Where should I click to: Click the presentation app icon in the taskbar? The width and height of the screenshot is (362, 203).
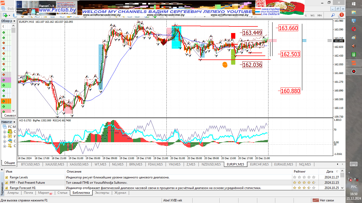354,21
